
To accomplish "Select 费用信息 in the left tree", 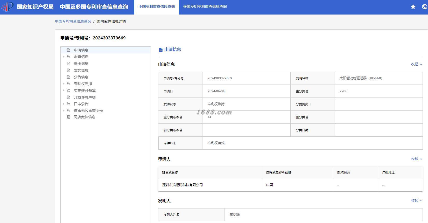I will click(81, 64).
